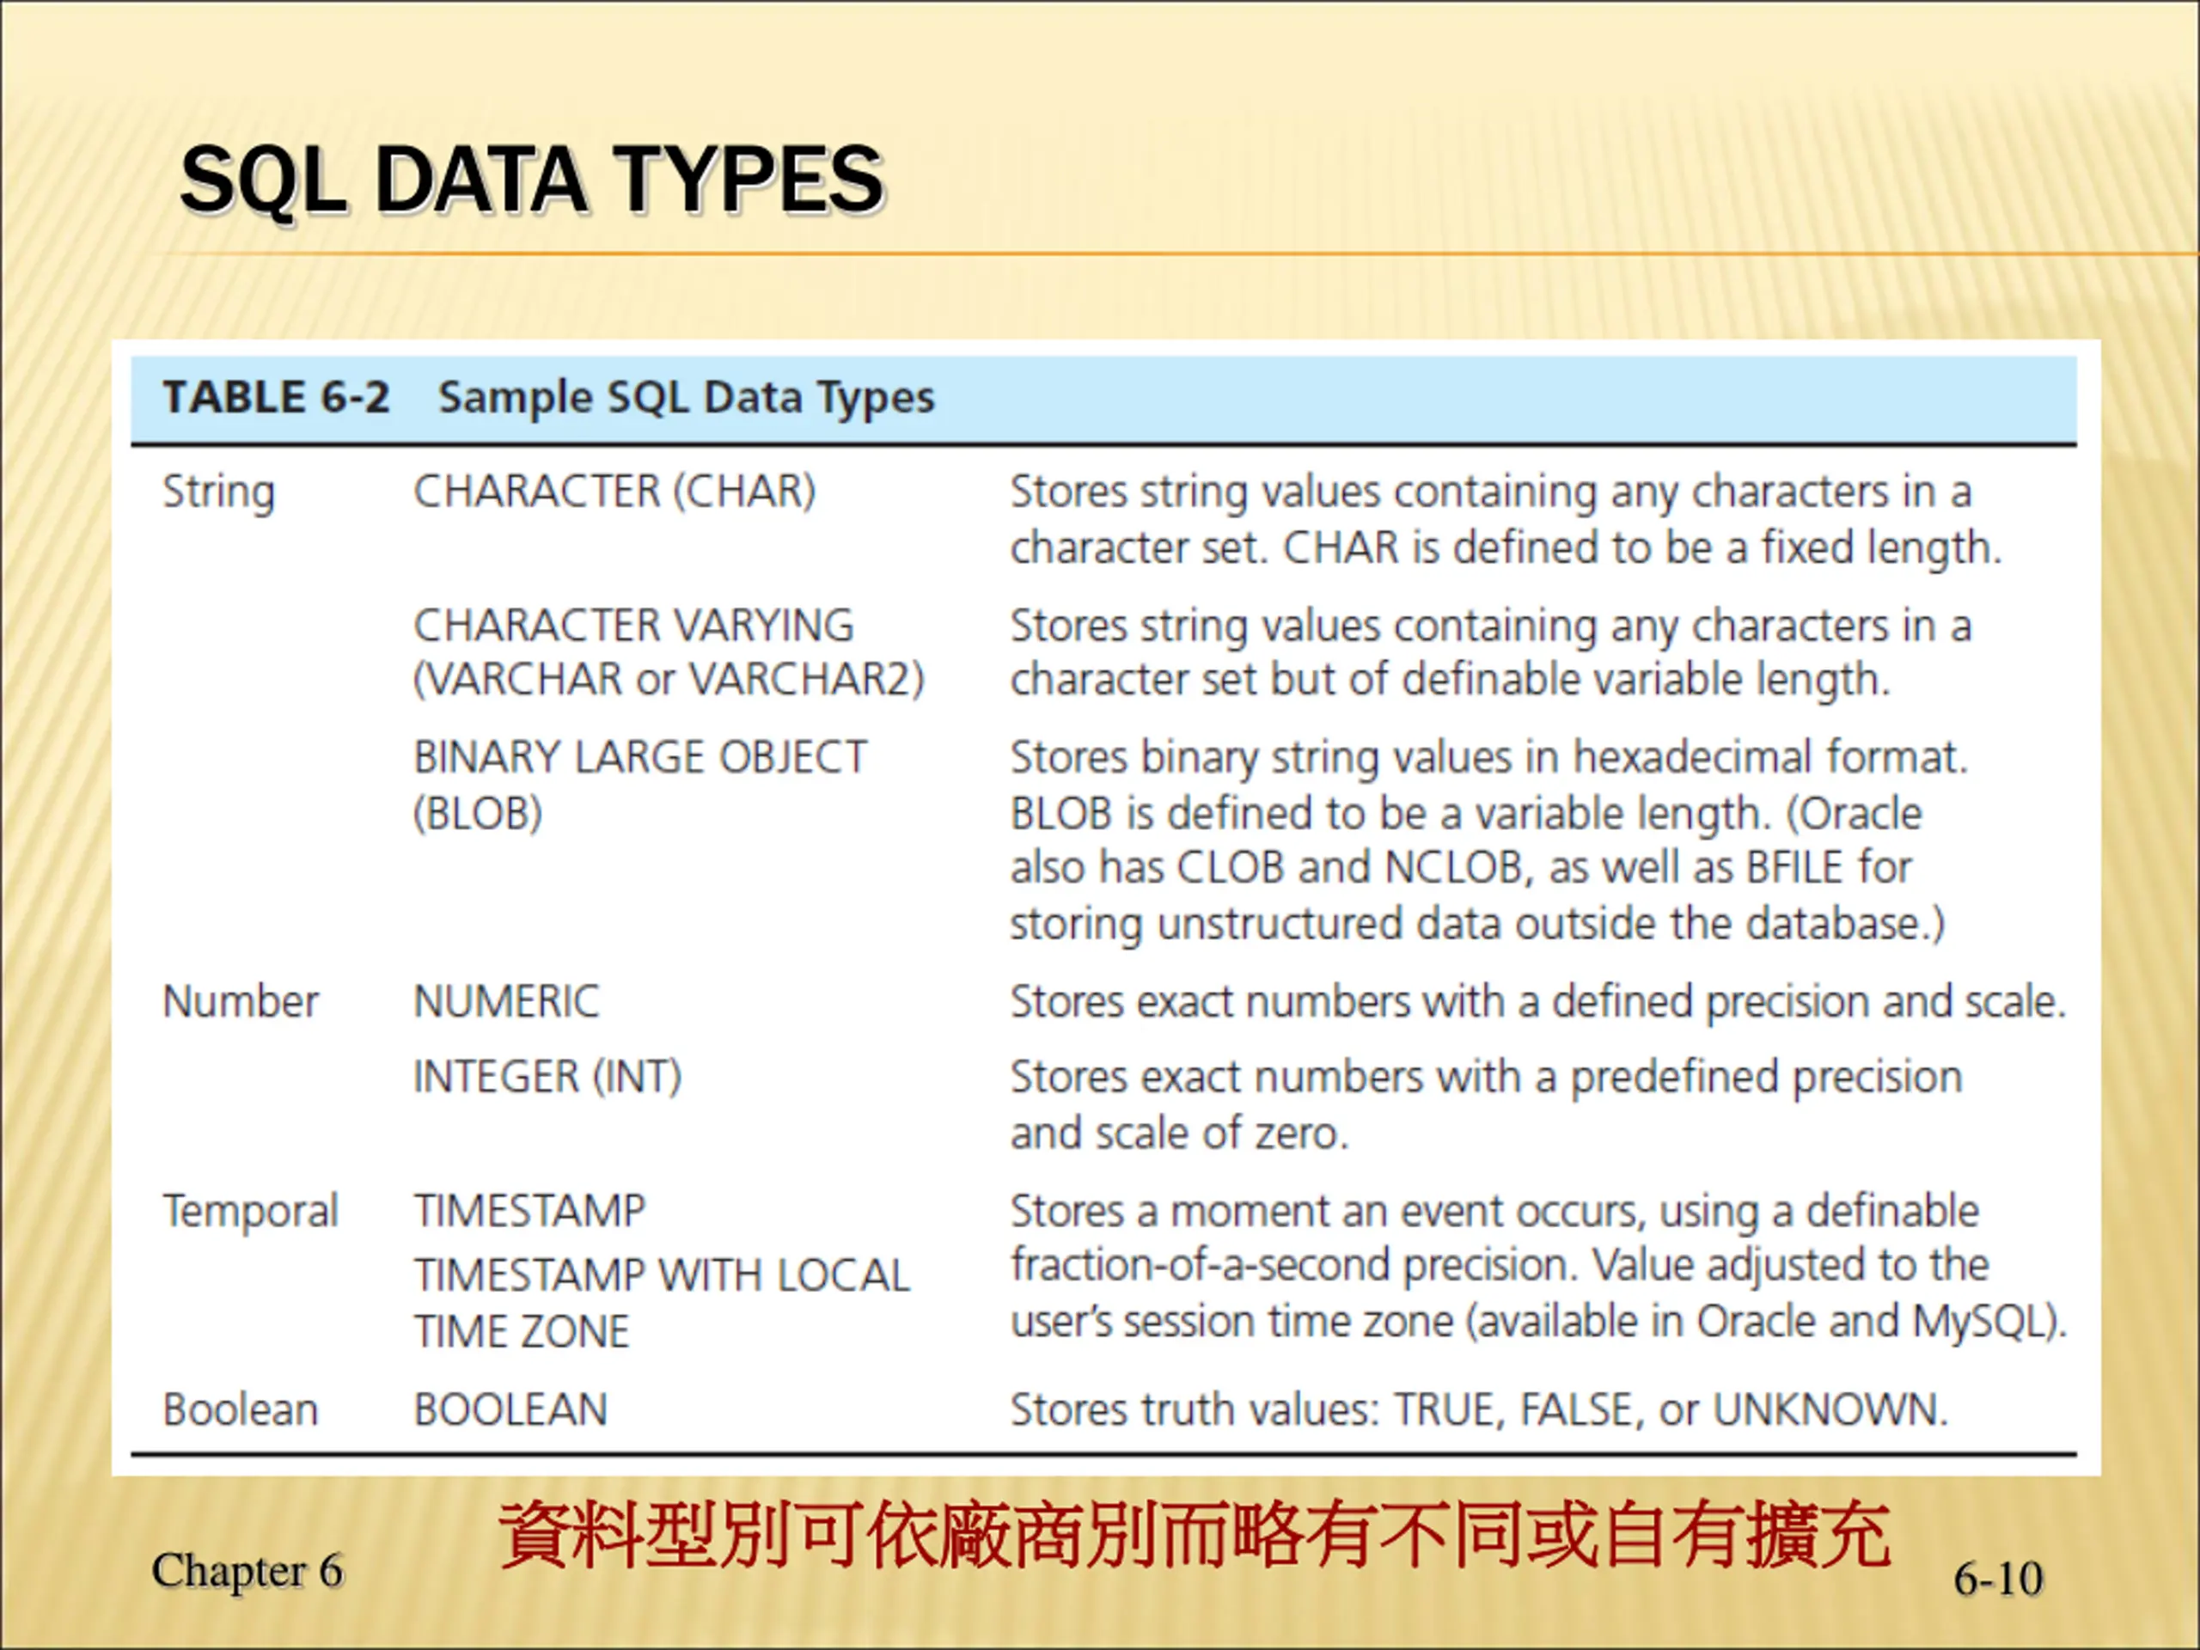Select the 'String' category cell
Viewport: 2200px width, 1650px height.
coord(219,492)
